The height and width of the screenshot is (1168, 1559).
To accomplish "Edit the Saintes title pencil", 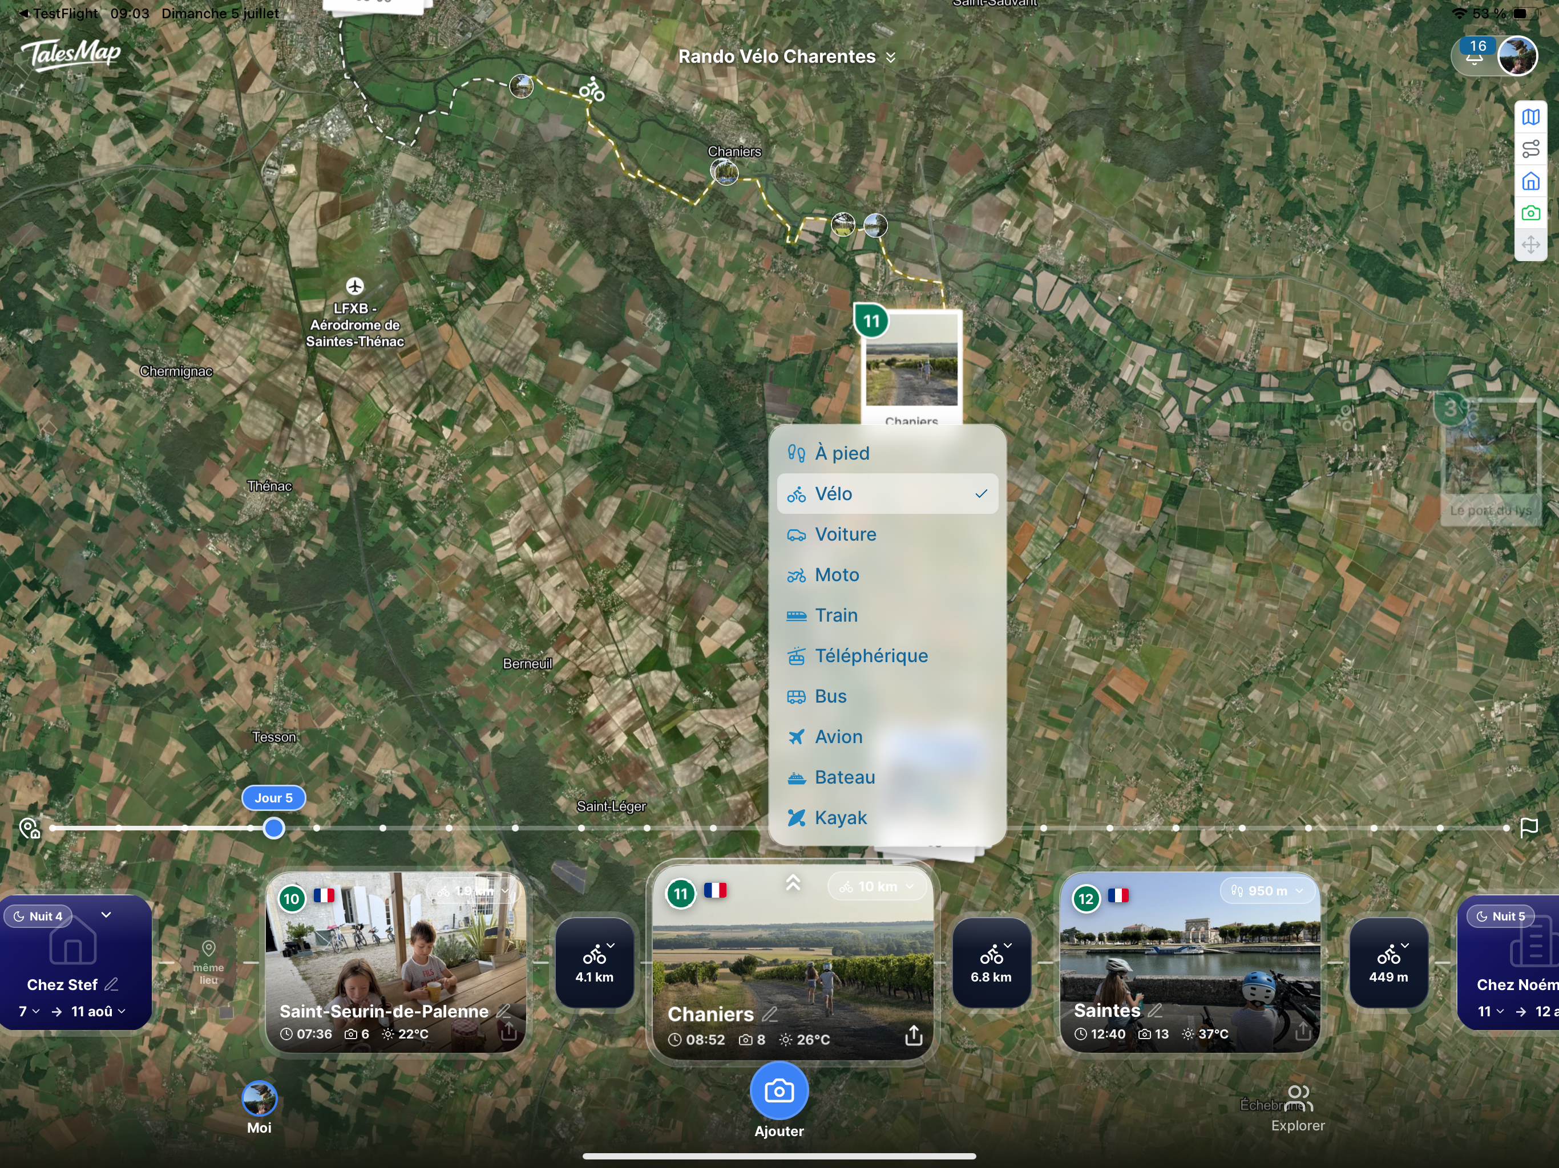I will pos(1154,1011).
